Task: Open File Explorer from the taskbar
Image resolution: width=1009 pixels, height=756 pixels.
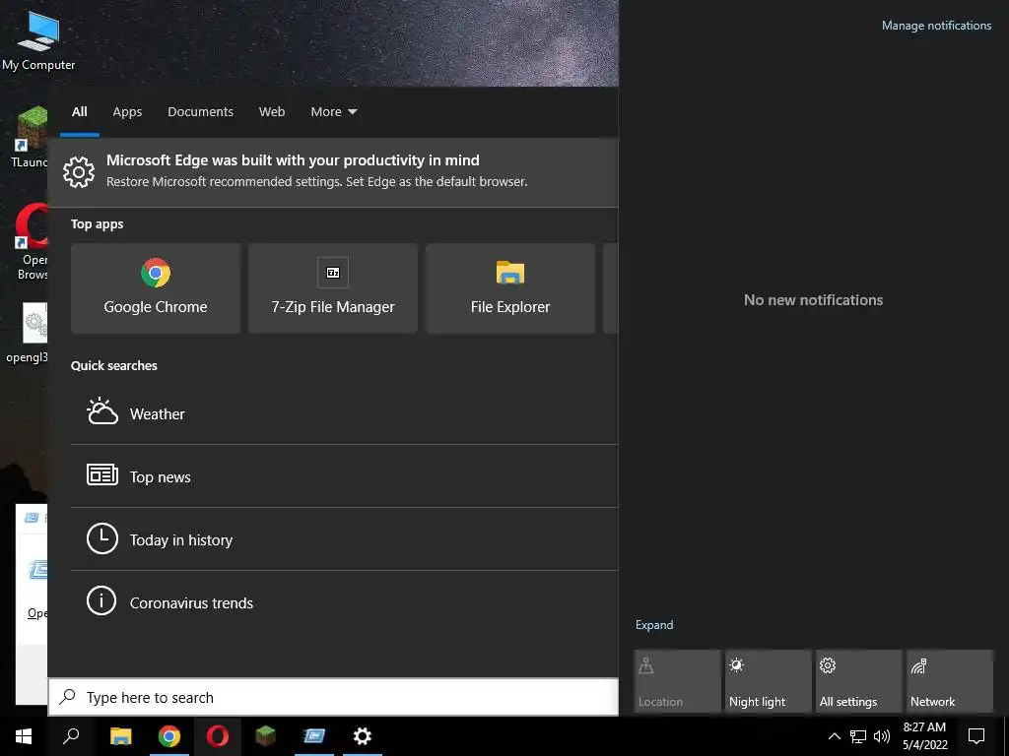Action: click(x=120, y=736)
